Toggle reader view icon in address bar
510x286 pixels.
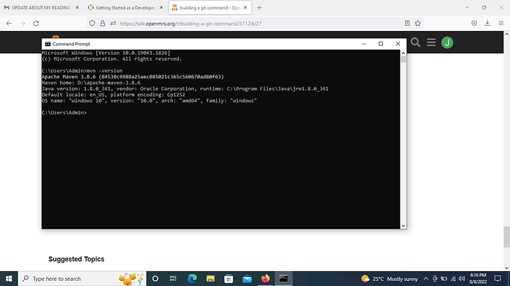coord(407,23)
